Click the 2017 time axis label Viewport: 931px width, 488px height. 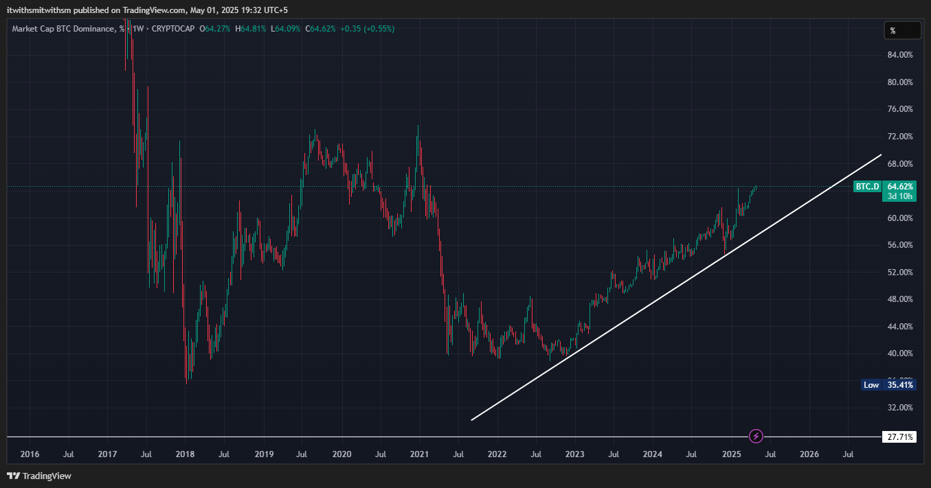click(107, 454)
